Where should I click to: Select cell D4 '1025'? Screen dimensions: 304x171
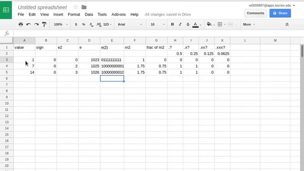coord(89,66)
